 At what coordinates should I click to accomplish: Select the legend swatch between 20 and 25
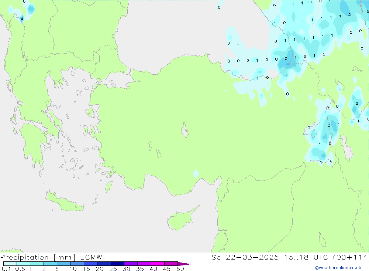[x=104, y=264]
